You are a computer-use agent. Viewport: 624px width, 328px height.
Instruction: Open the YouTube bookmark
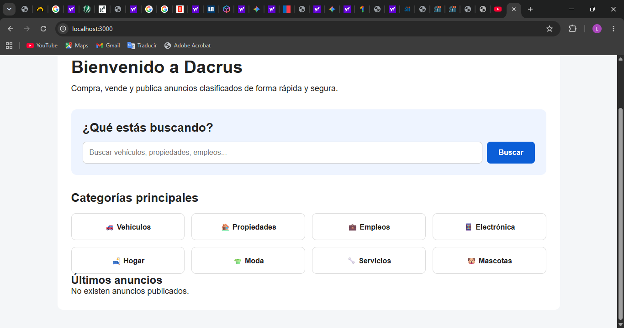42,46
